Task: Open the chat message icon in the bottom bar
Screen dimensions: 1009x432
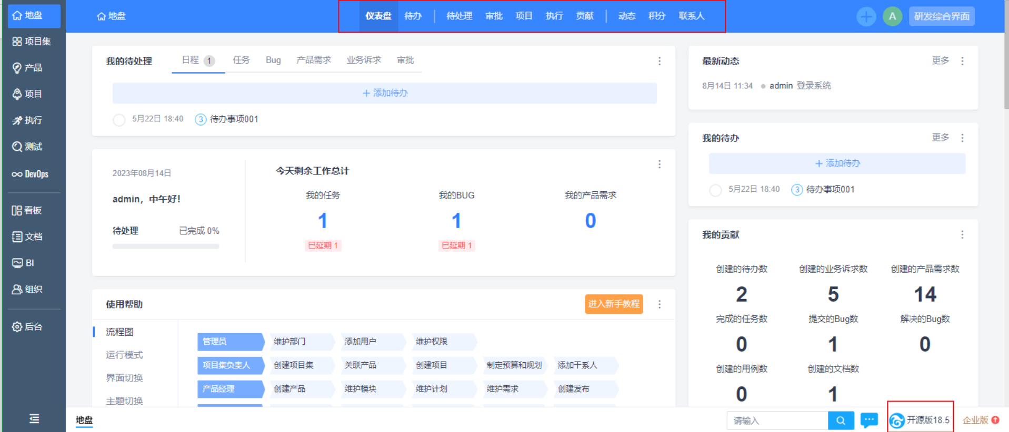Action: point(869,420)
